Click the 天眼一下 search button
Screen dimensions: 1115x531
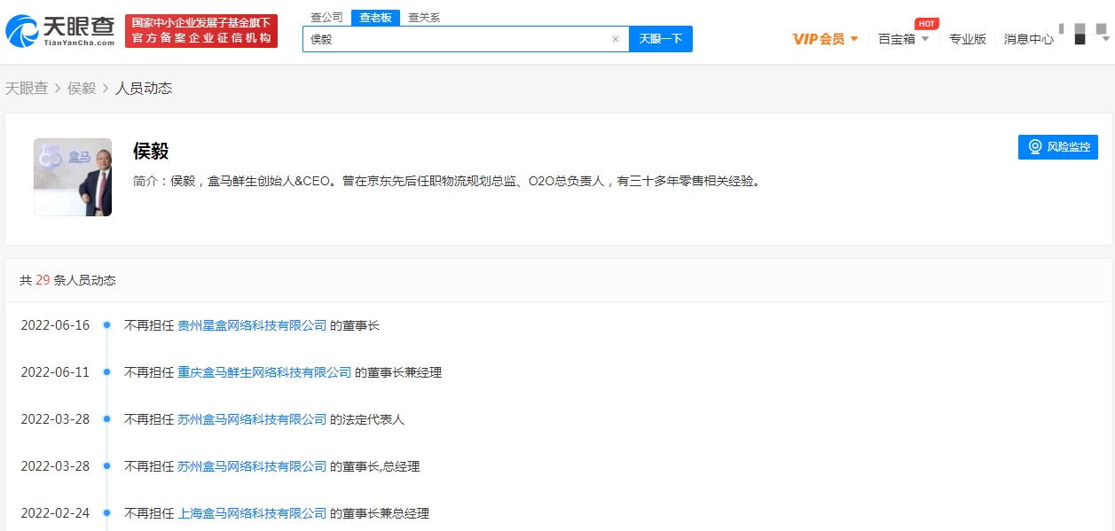click(661, 39)
